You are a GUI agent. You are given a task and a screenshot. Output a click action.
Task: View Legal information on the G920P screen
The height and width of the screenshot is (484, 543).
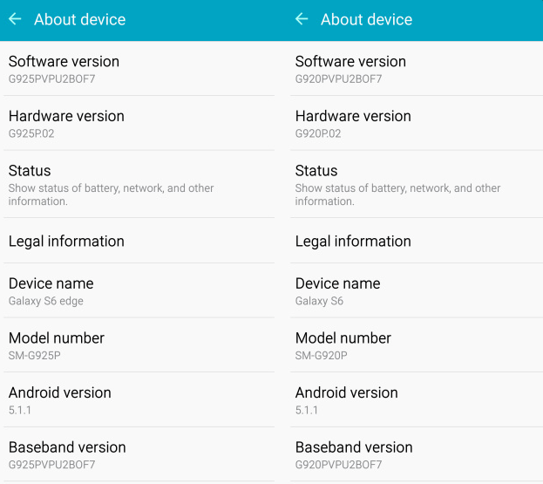(416, 242)
